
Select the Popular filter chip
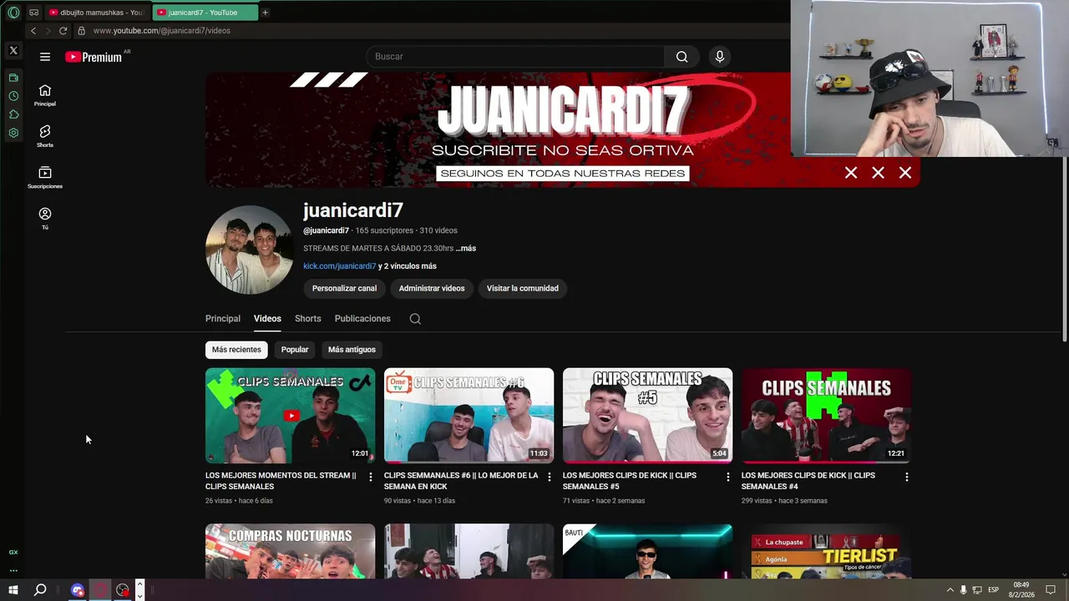(295, 350)
